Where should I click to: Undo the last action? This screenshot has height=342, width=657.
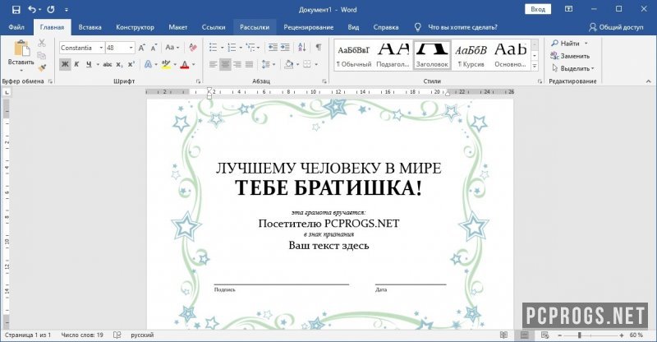pos(32,9)
